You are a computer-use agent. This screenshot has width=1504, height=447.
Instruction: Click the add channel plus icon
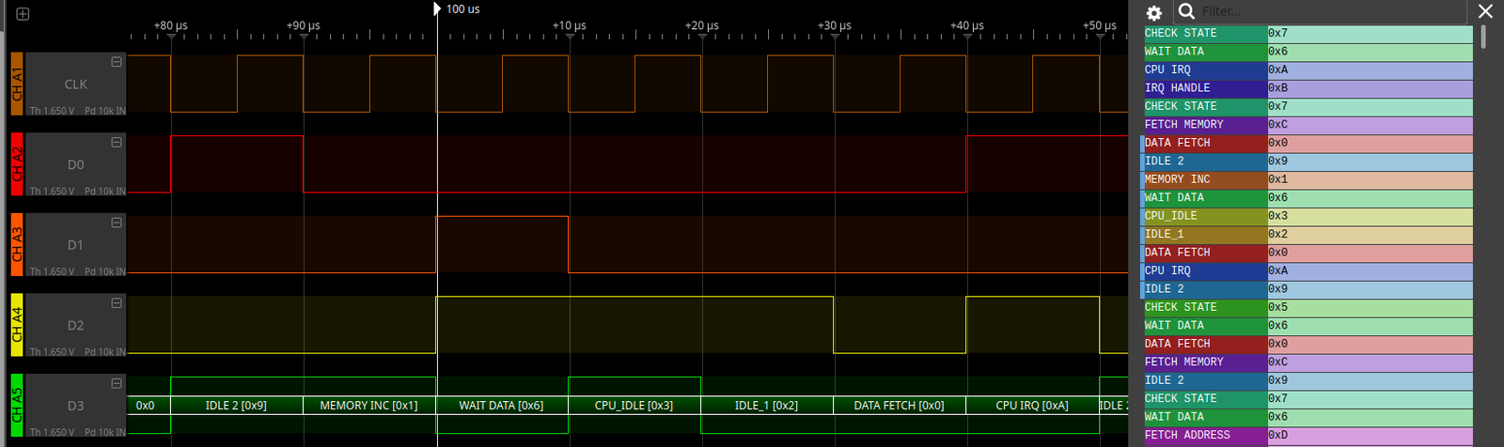tap(23, 14)
